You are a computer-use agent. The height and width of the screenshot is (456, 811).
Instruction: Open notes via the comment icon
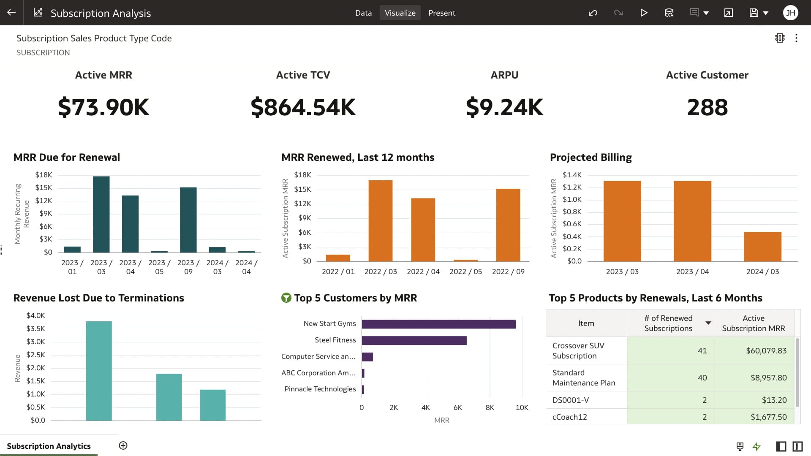click(693, 13)
